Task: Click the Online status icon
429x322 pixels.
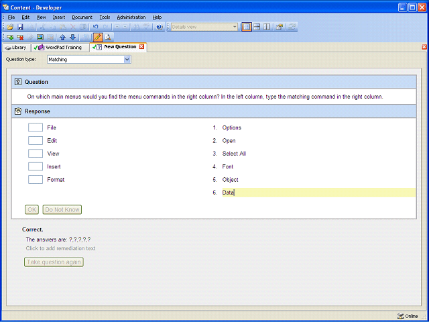Action: 400,316
